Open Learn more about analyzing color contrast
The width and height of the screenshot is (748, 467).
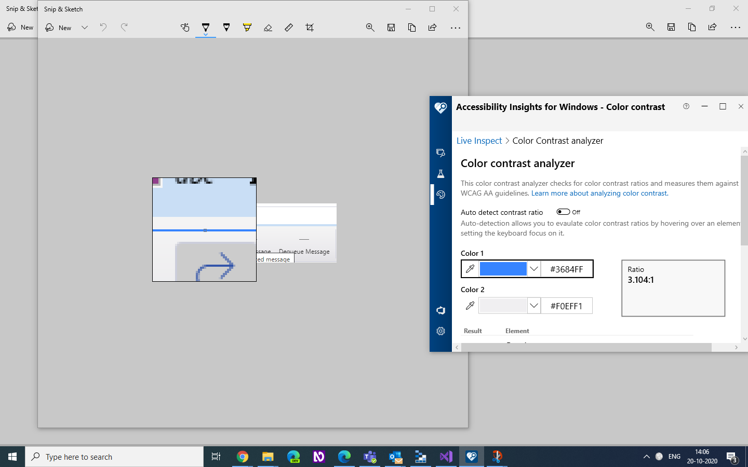[x=598, y=193]
